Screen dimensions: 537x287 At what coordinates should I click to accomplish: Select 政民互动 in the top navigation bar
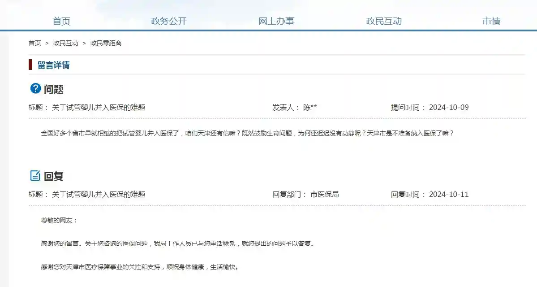(384, 21)
